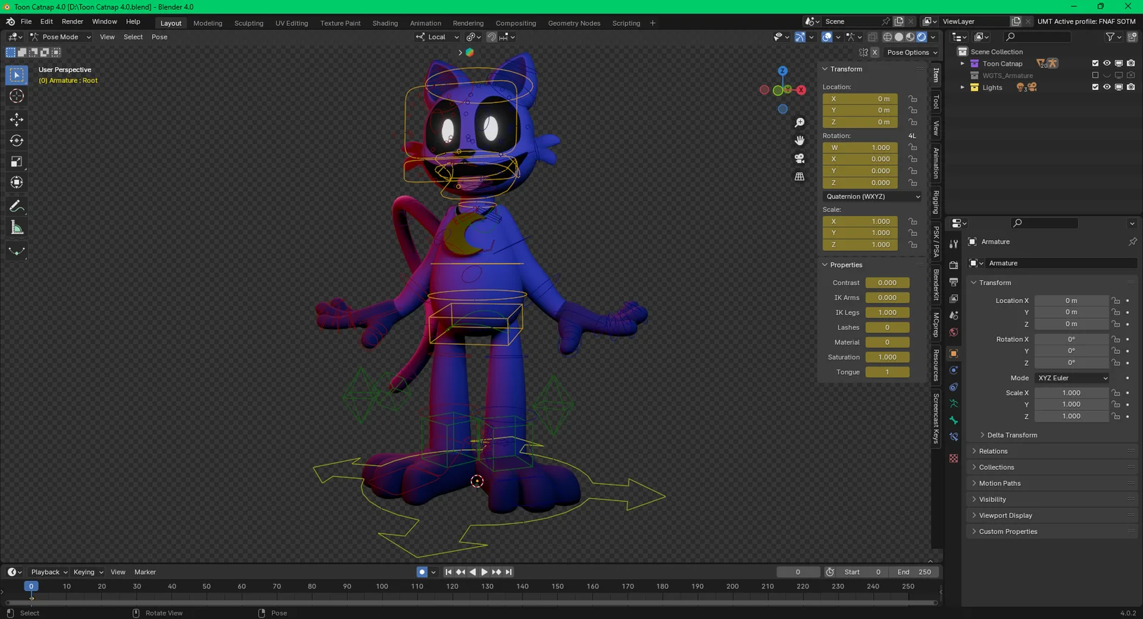The width and height of the screenshot is (1143, 619).
Task: Open the Render menu
Action: pyautogui.click(x=72, y=21)
